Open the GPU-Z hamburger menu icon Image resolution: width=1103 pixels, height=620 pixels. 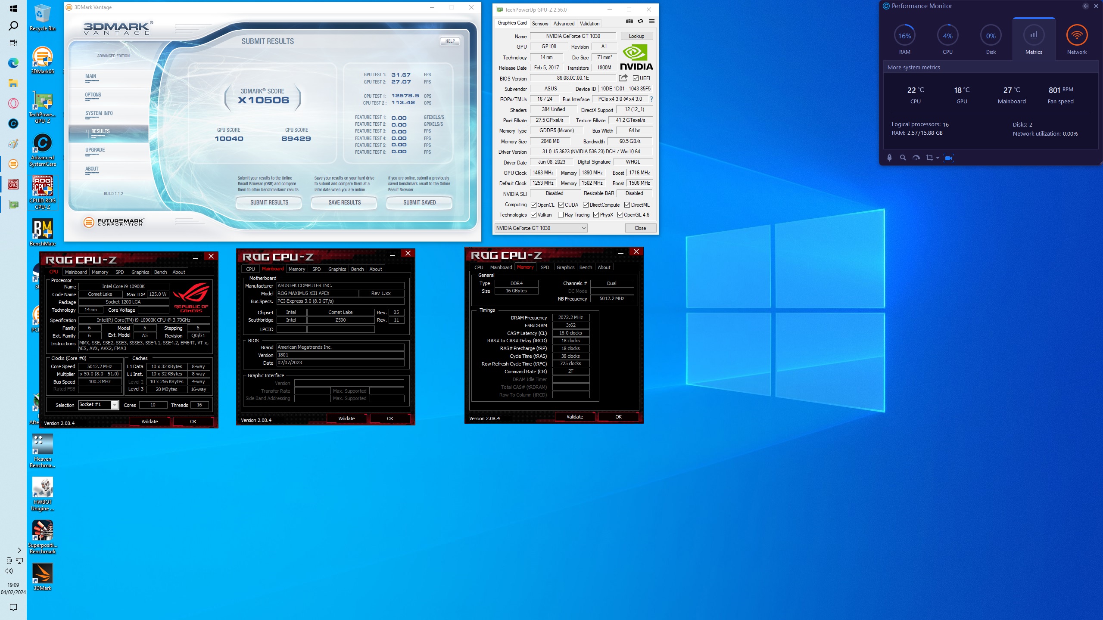tap(651, 22)
